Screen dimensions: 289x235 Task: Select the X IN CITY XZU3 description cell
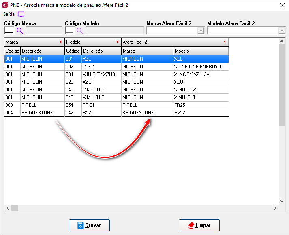(101, 74)
